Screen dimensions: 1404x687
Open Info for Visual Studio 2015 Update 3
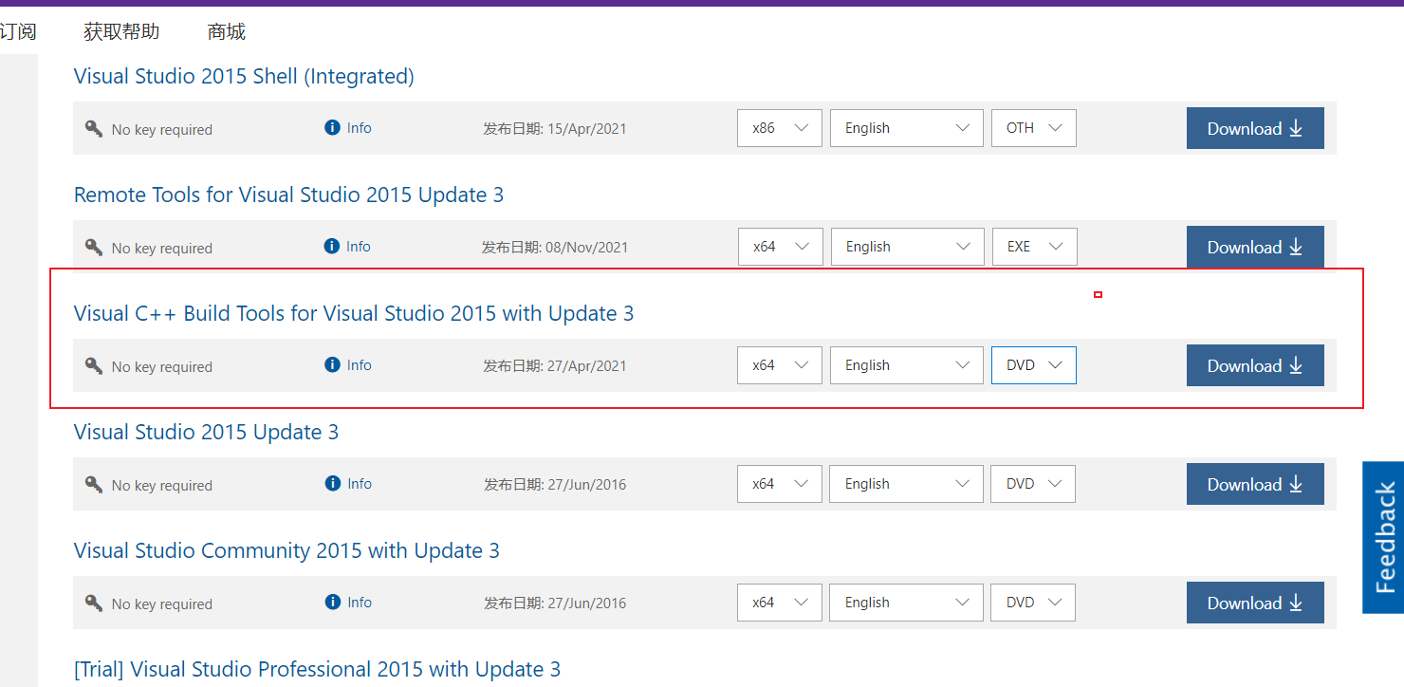pyautogui.click(x=347, y=483)
